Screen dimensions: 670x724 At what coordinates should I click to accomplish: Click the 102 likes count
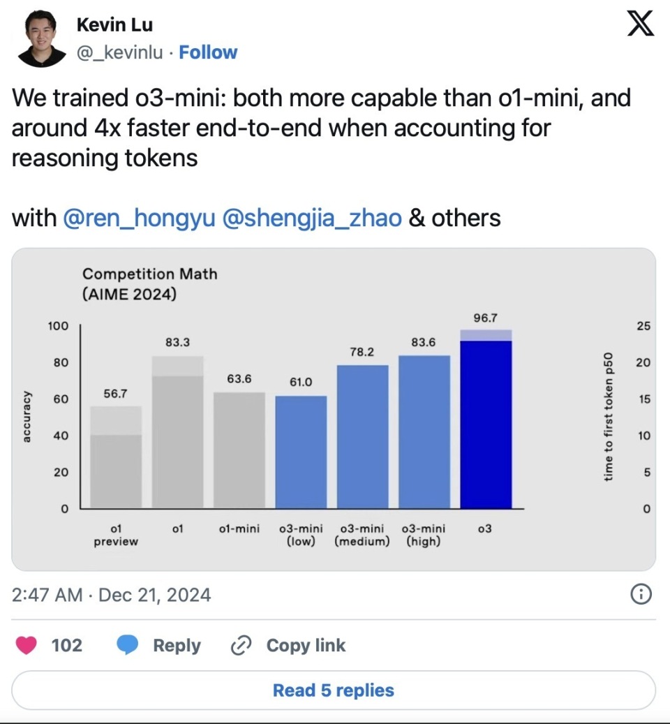pyautogui.click(x=66, y=645)
